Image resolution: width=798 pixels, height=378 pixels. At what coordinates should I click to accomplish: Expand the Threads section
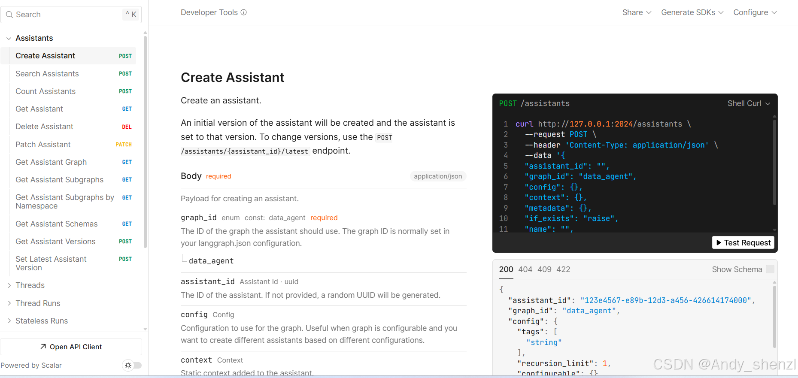pyautogui.click(x=30, y=285)
